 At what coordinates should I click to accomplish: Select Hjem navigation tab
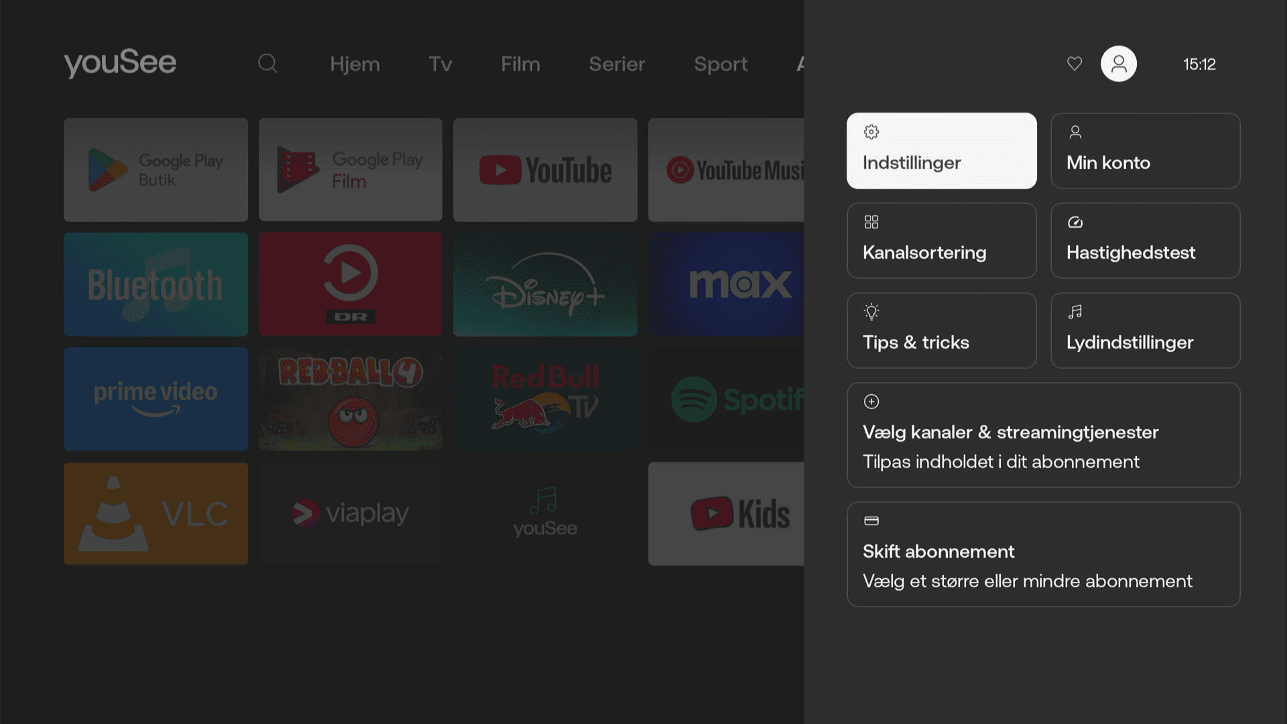point(355,64)
